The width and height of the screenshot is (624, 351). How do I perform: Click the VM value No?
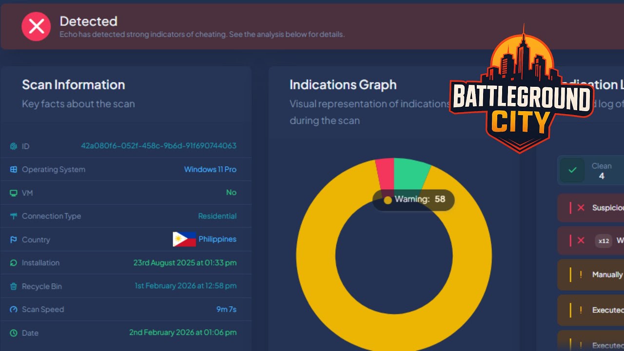231,193
